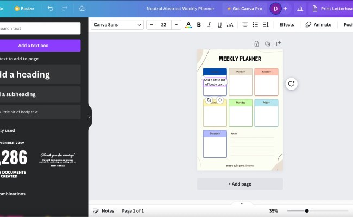The height and width of the screenshot is (217, 353).
Task: Select the Saturday box header
Action: [215, 133]
